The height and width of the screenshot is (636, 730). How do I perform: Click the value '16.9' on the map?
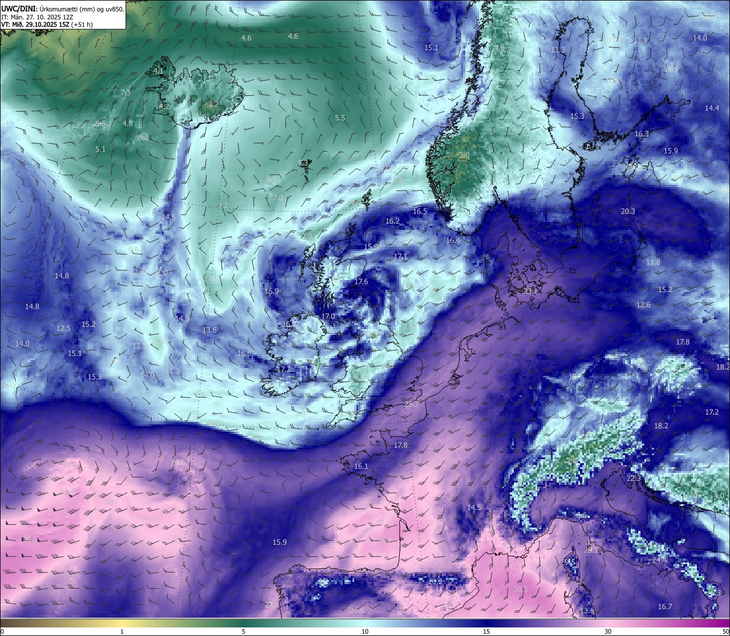tap(271, 291)
